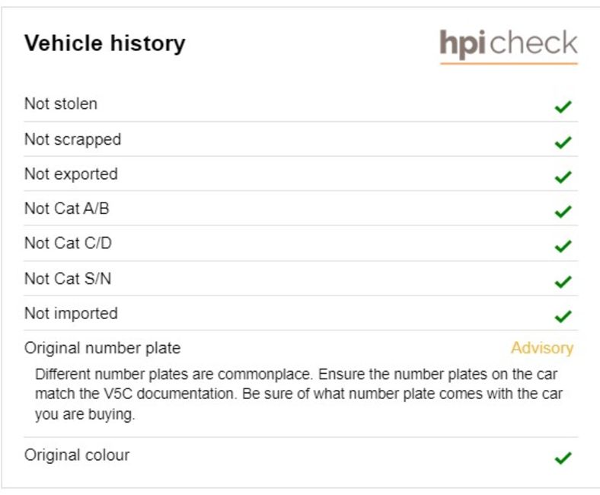The width and height of the screenshot is (600, 495).
Task: Click the green checkmark beside Not Cat S/N
Action: coord(563,282)
